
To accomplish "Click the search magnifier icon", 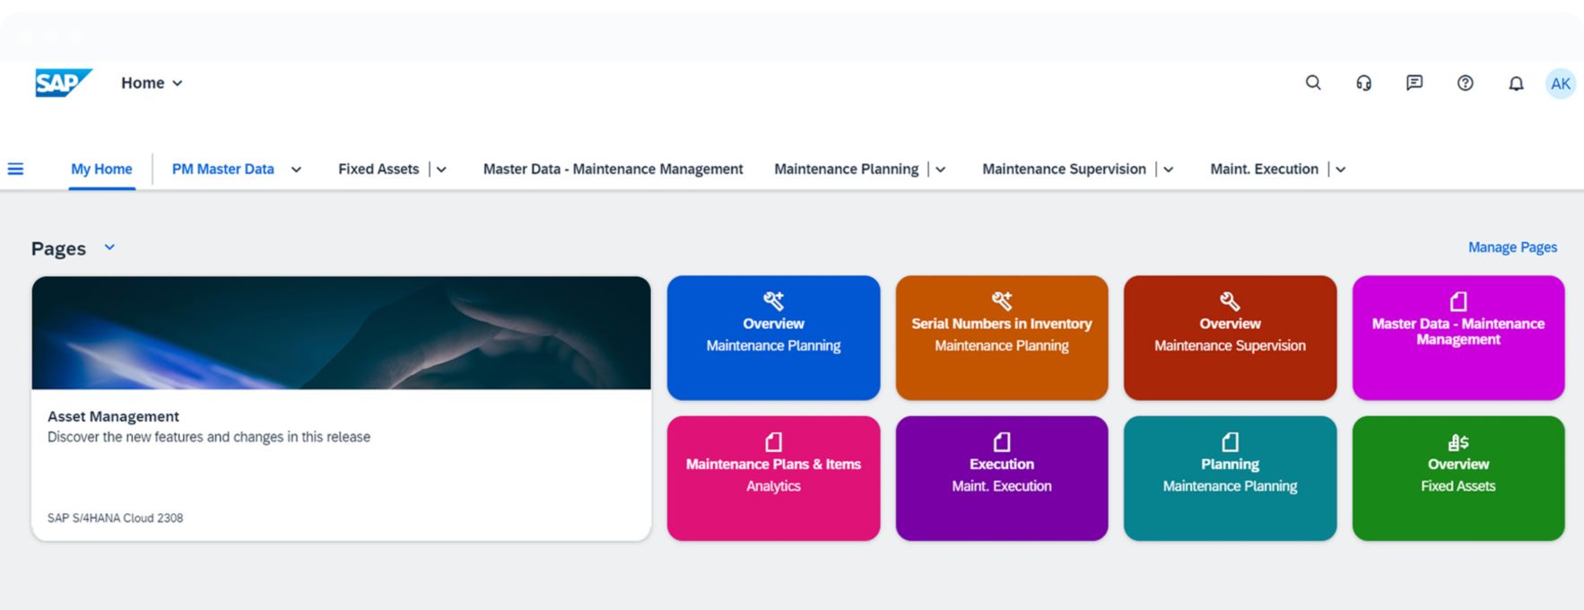I will (x=1313, y=83).
